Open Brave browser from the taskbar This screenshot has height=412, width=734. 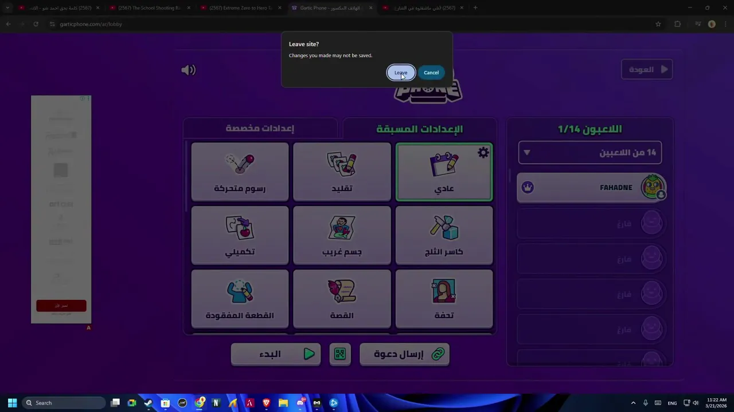pos(266,403)
